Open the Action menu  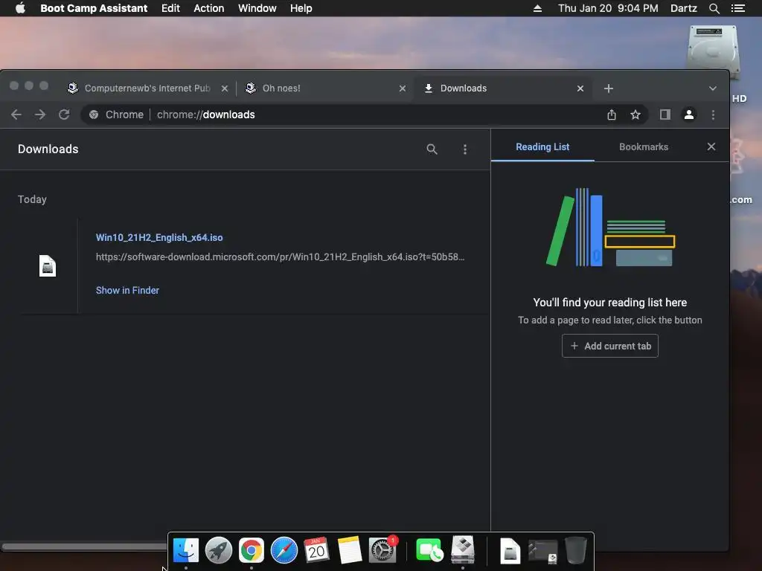click(x=209, y=8)
